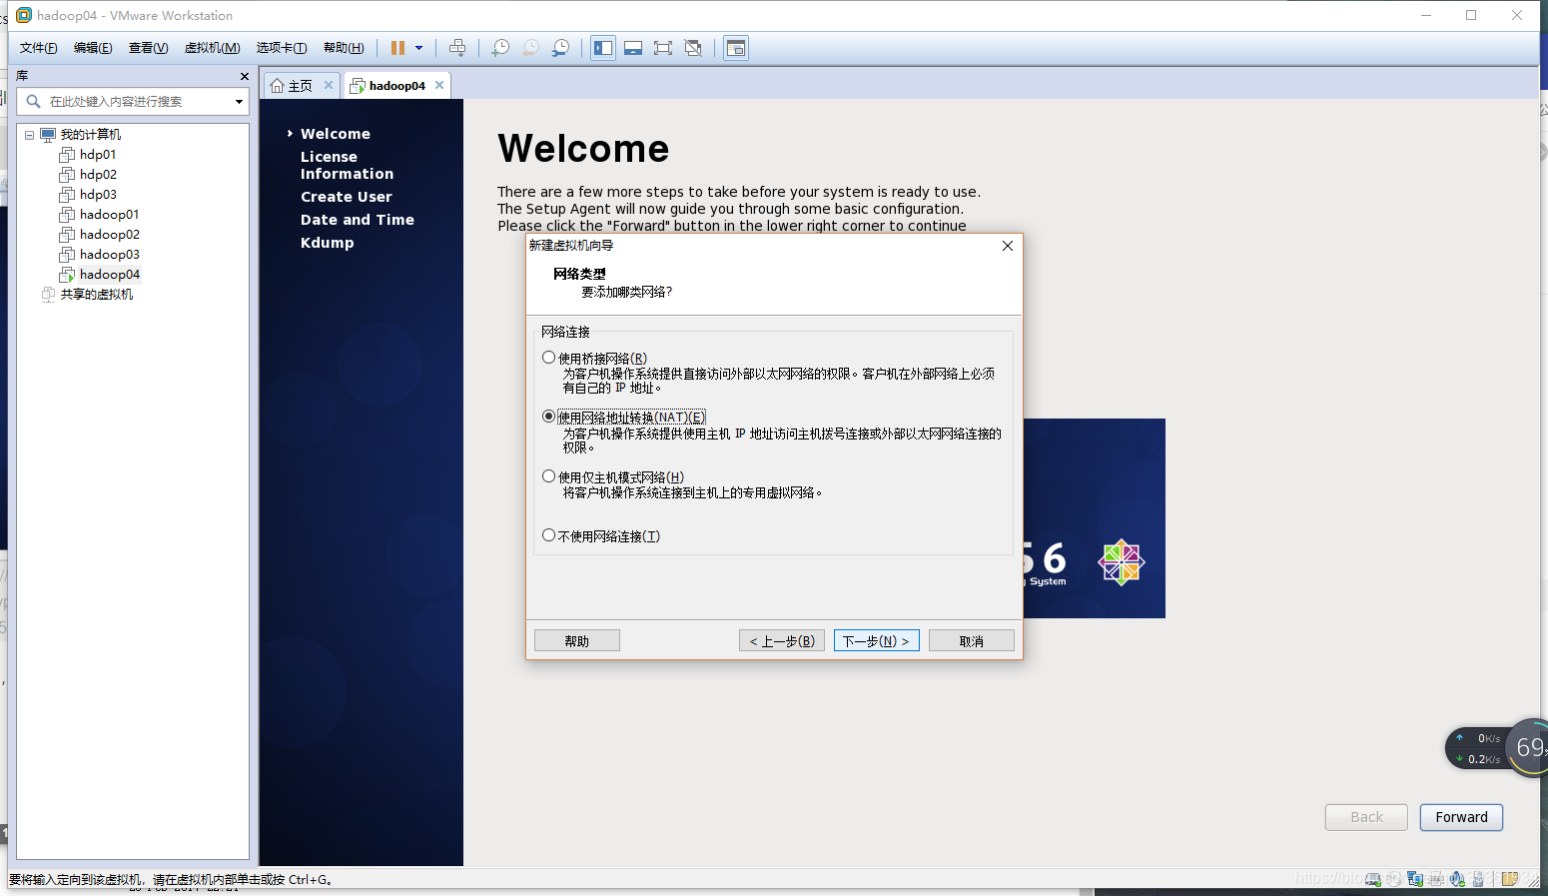This screenshot has width=1548, height=896.
Task: Click the 共享的虚拟机 tree item
Action: click(96, 295)
